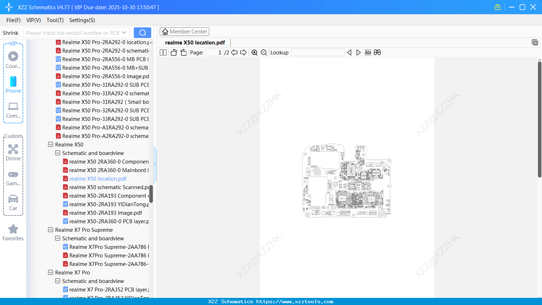
Task: Zoom in on the PDF
Action: (x=254, y=53)
